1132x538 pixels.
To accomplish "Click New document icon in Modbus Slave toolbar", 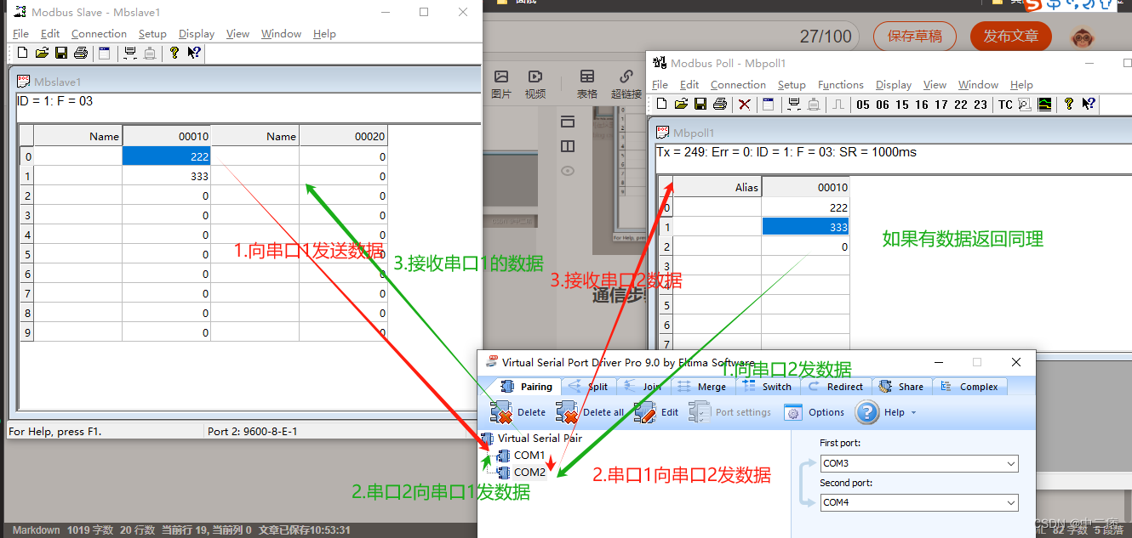I will pyautogui.click(x=22, y=53).
